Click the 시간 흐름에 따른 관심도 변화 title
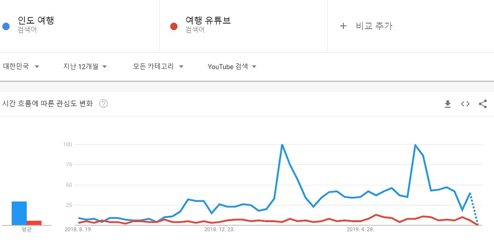 click(47, 104)
